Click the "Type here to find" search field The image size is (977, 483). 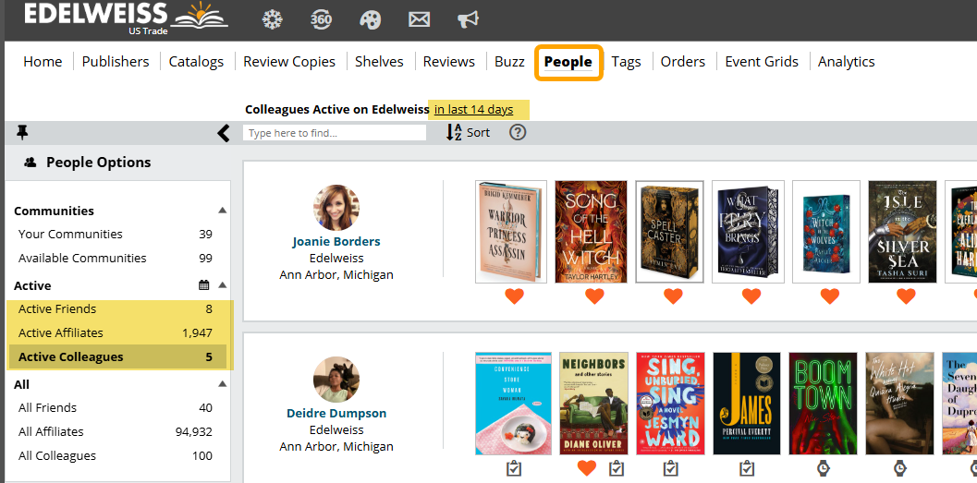point(334,133)
